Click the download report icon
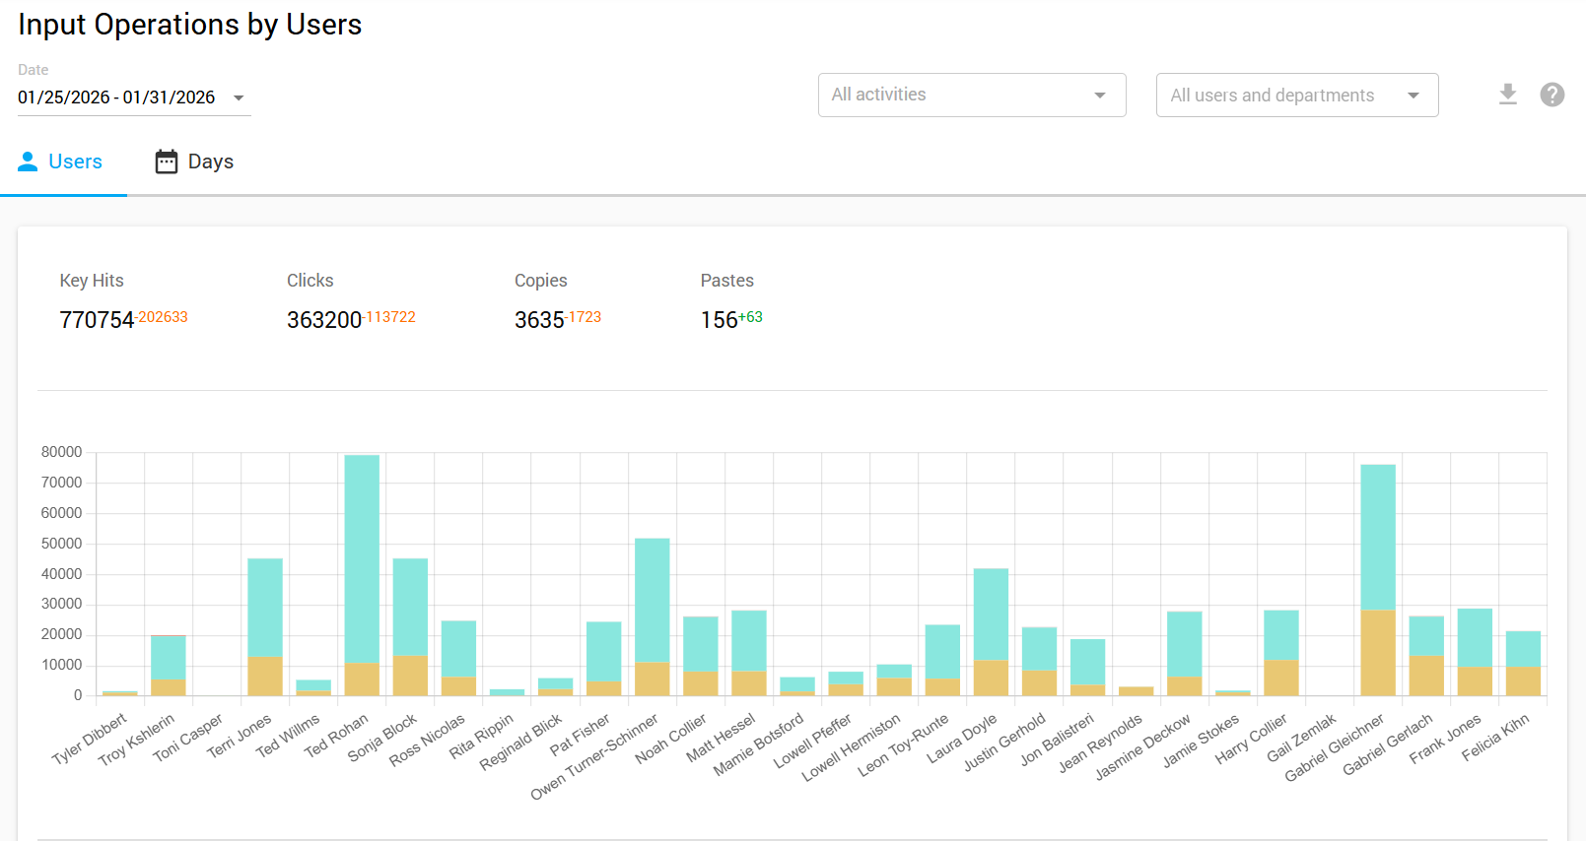Screen dimensions: 1586x841 [1507, 95]
